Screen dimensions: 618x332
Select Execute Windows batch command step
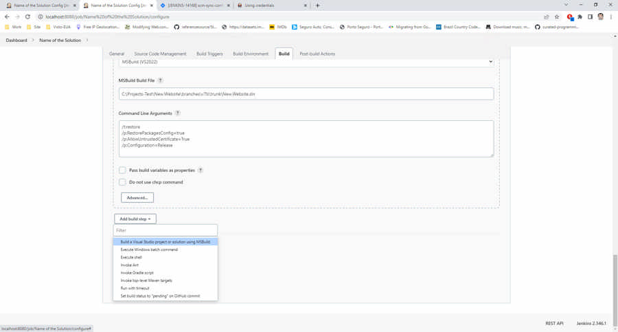[149, 250]
